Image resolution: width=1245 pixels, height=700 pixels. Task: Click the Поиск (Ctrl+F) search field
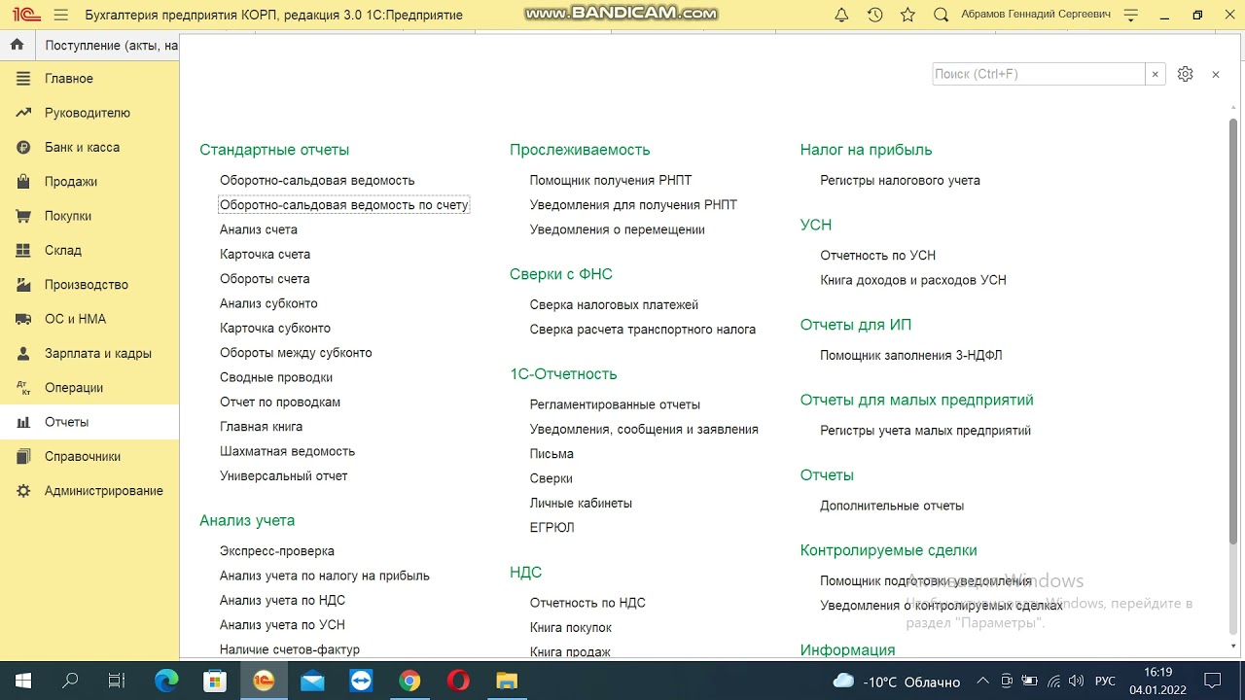click(x=1039, y=74)
